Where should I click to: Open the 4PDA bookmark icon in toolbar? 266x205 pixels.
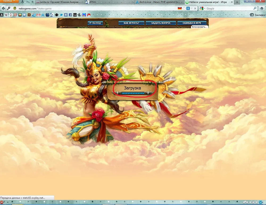[52, 15]
